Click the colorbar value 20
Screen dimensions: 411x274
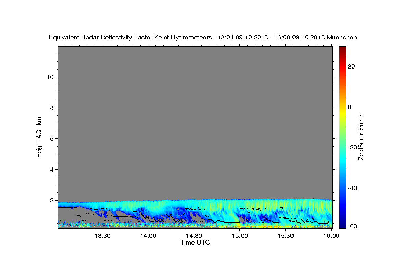click(351, 66)
